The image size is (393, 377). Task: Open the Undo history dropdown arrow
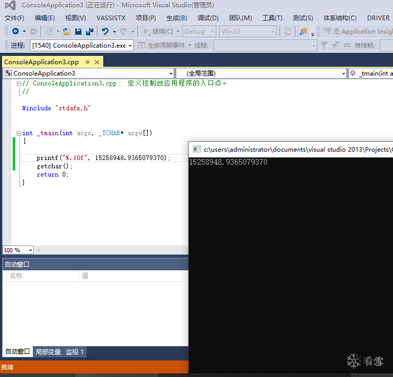(115, 32)
